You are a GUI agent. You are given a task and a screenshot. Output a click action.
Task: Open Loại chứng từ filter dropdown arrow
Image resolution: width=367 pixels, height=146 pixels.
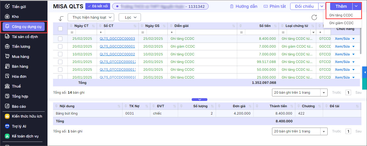click(313, 32)
